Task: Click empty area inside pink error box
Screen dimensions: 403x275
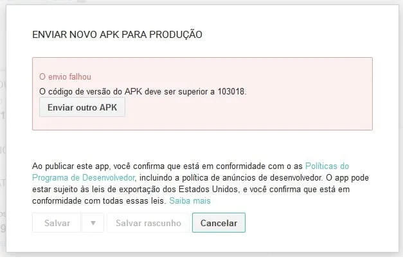Action: tap(247, 113)
